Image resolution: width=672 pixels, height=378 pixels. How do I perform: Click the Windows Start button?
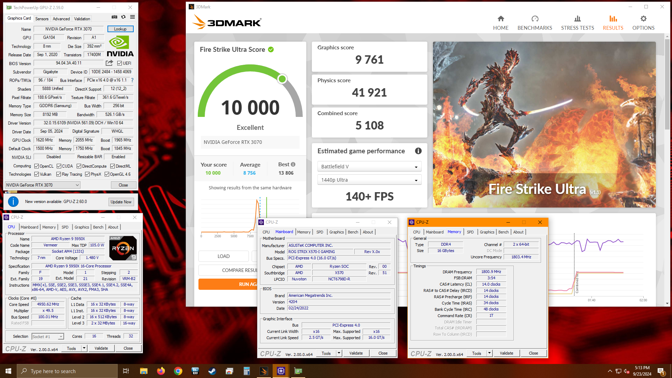[8, 371]
